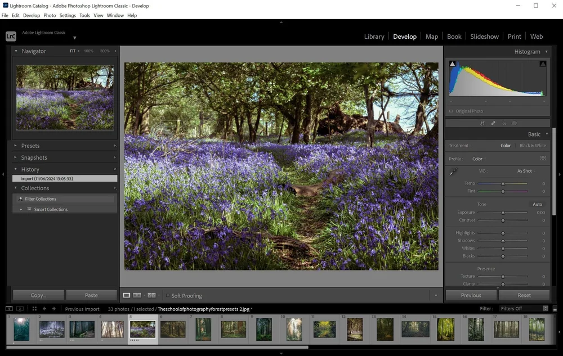Click the Lrc logo icon
Screen dimensions: 563x356
pyautogui.click(x=10, y=36)
